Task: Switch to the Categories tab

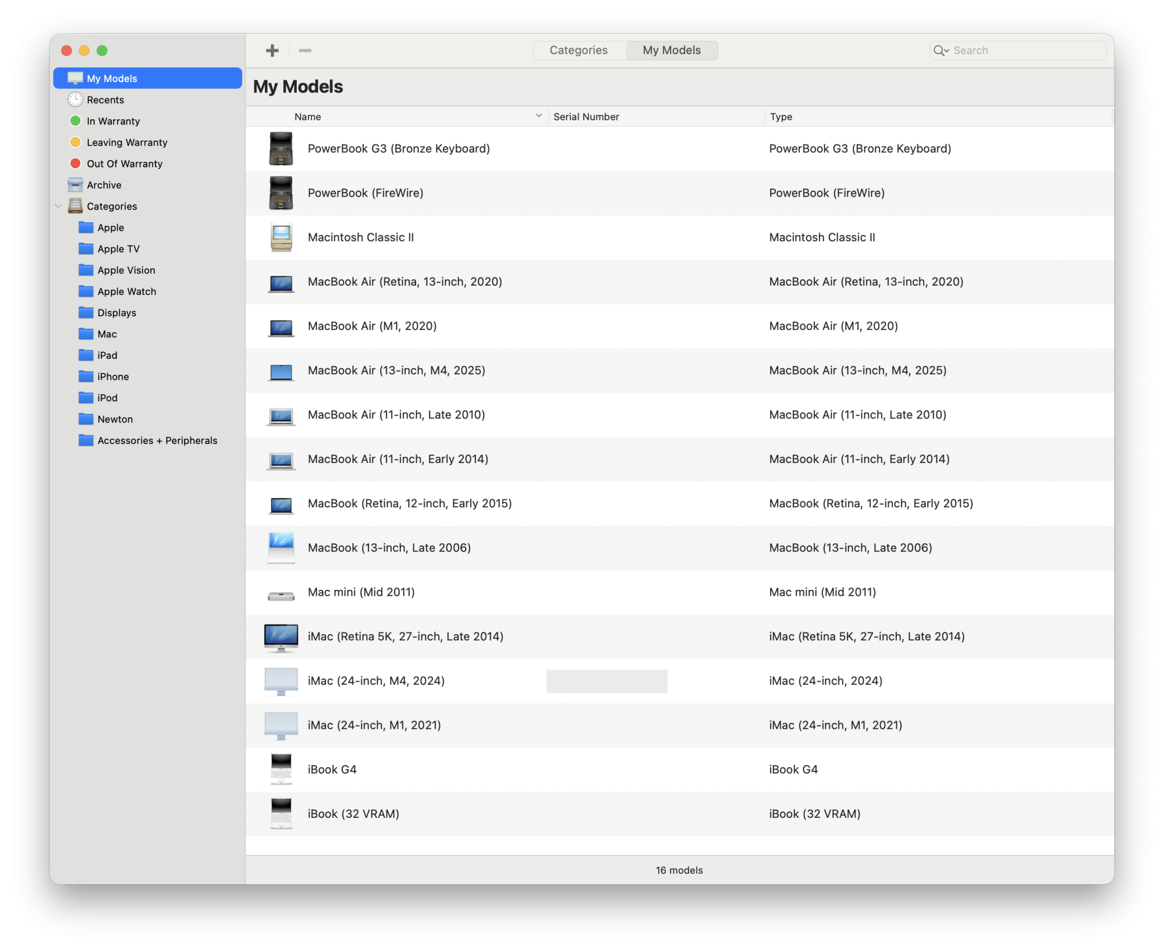Action: [x=579, y=50]
